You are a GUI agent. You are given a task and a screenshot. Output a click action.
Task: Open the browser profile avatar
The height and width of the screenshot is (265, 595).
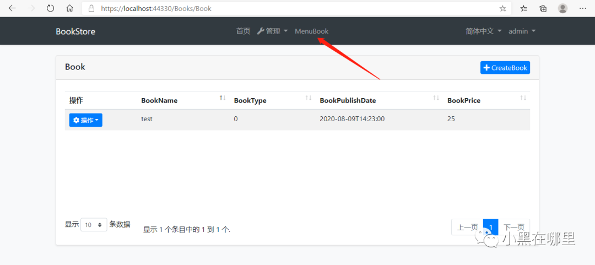[562, 8]
